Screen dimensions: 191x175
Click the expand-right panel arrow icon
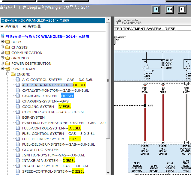[156, 9]
